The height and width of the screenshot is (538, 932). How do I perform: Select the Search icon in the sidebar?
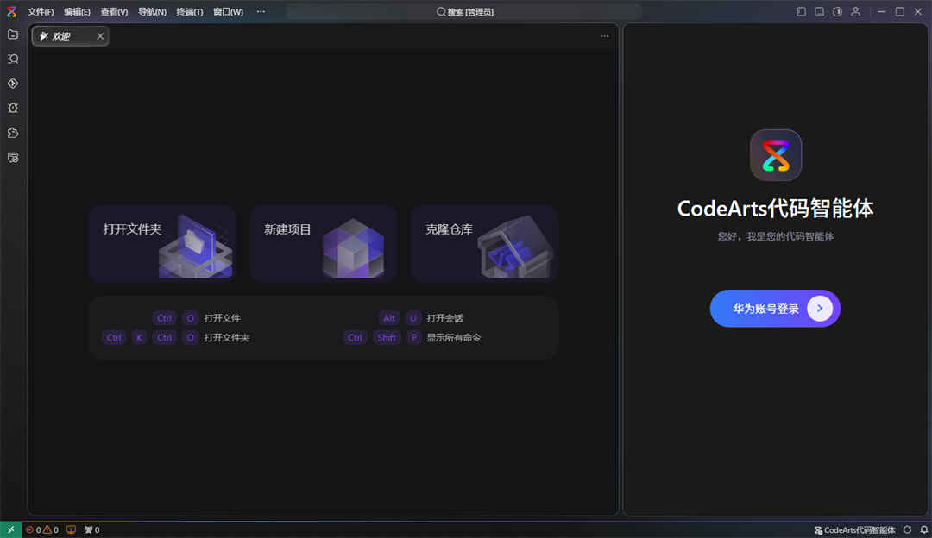[x=12, y=59]
